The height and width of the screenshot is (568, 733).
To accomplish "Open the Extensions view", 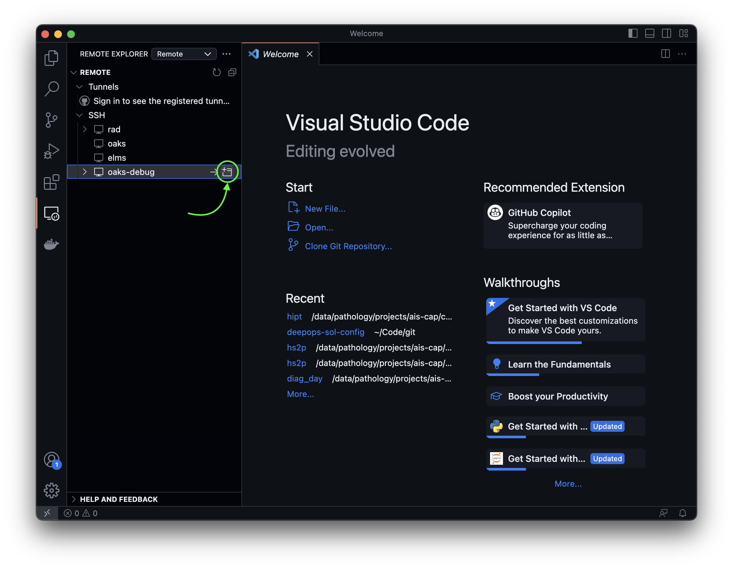I will [51, 182].
